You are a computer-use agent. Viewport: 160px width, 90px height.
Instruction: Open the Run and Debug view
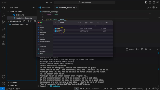[x=3, y=29]
